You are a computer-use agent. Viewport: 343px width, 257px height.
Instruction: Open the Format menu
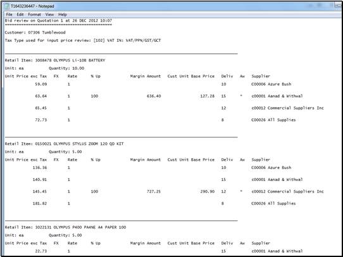point(34,15)
